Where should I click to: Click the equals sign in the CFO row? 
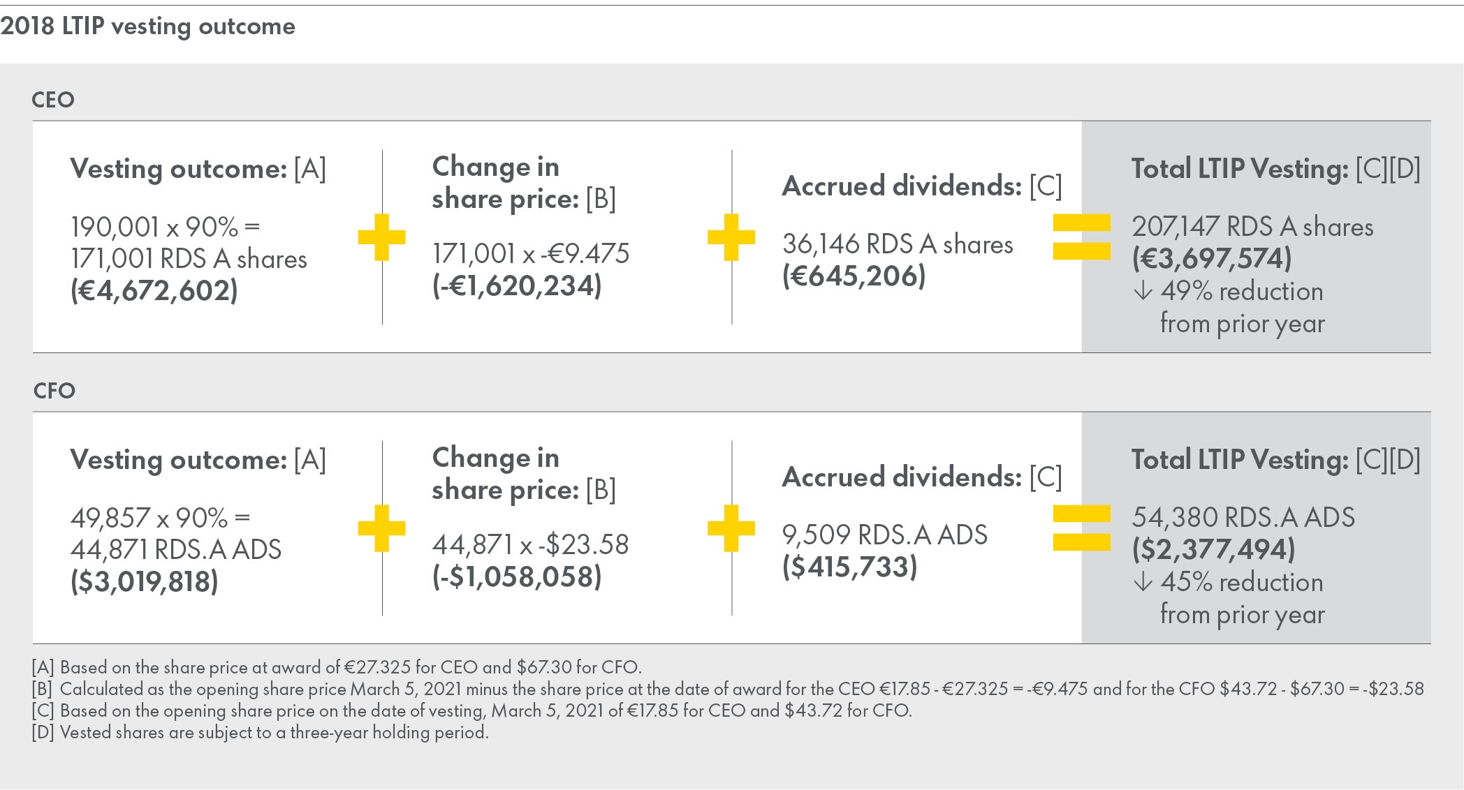pos(1081,528)
